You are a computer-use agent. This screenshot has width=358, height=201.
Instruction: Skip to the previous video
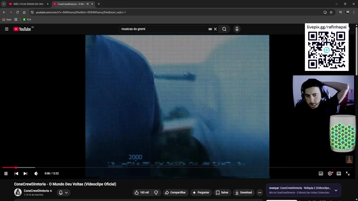click(16, 173)
